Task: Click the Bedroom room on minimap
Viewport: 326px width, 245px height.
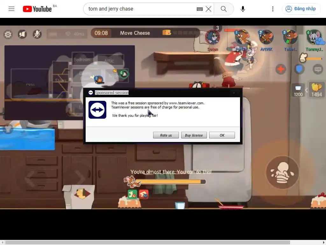Action: (x=82, y=60)
